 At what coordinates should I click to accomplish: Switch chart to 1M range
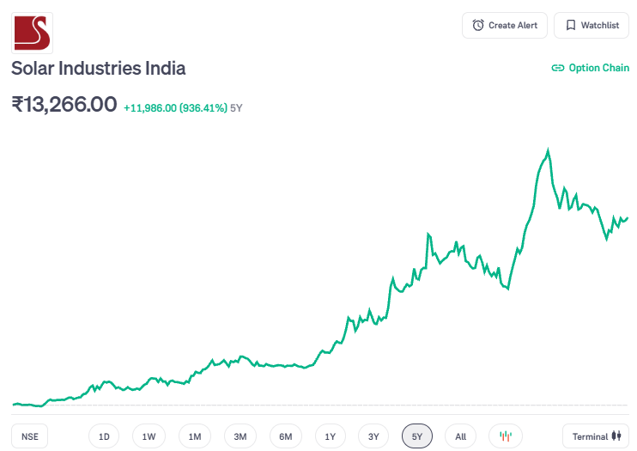195,436
